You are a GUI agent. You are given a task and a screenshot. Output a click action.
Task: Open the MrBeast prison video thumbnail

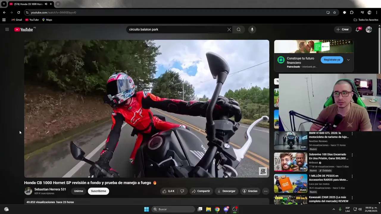tap(291, 162)
